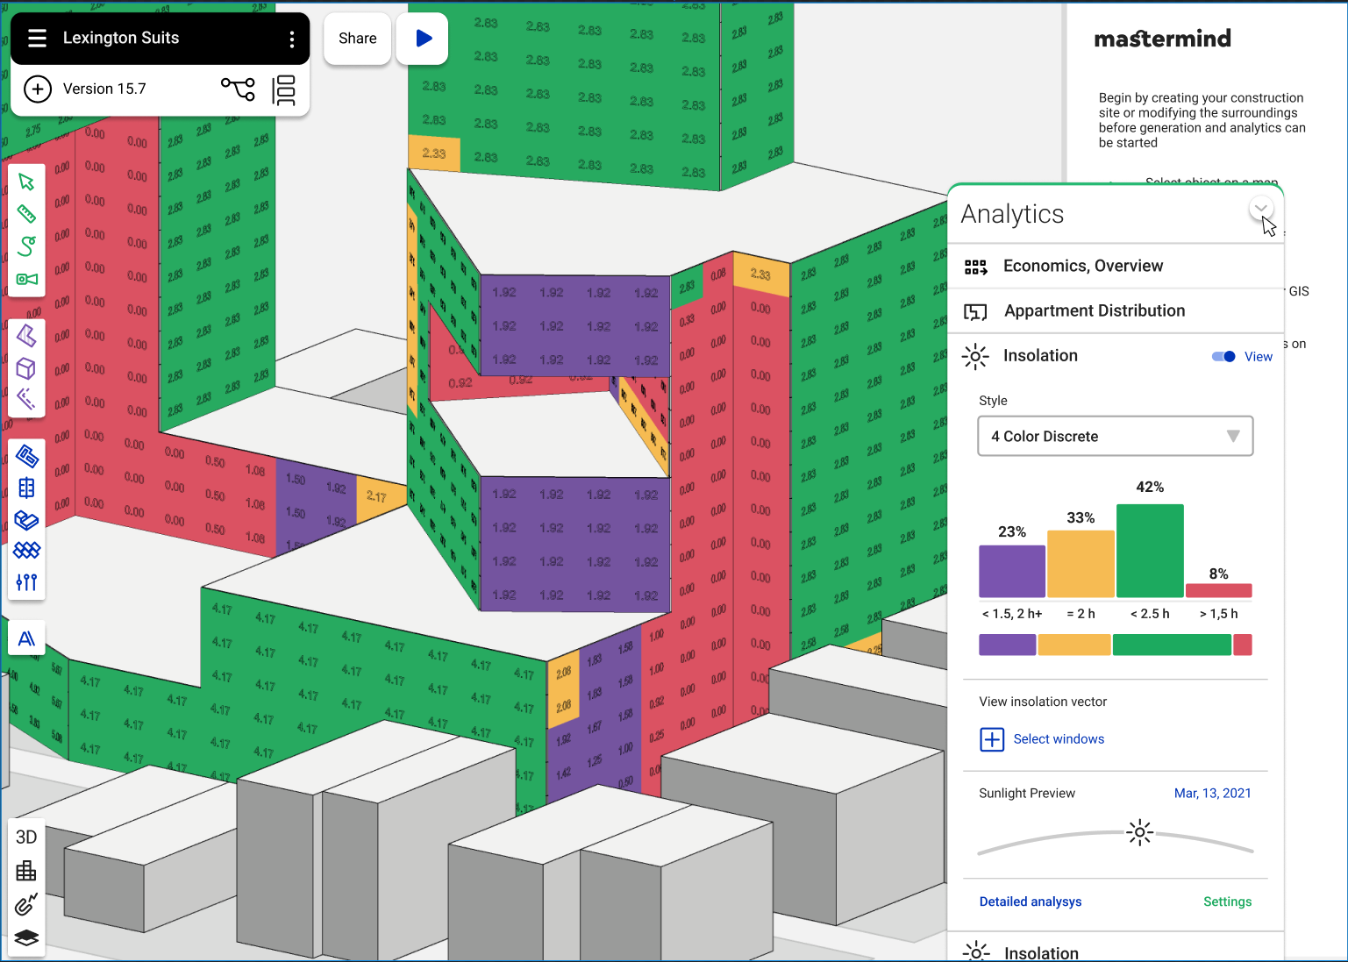The image size is (1348, 962).
Task: Open Economics, Overview section
Action: (1082, 266)
